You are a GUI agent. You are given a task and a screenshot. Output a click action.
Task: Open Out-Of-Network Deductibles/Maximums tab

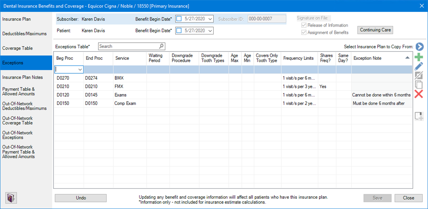(26, 106)
